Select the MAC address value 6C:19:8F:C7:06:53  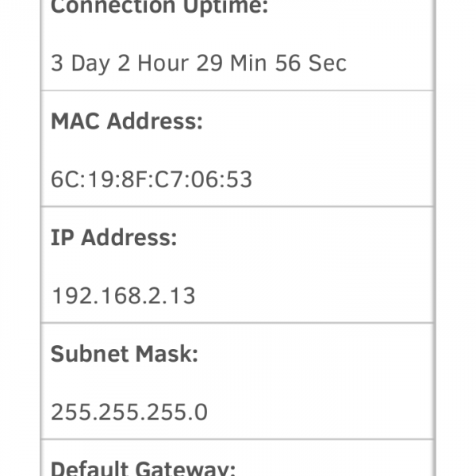[x=152, y=179]
